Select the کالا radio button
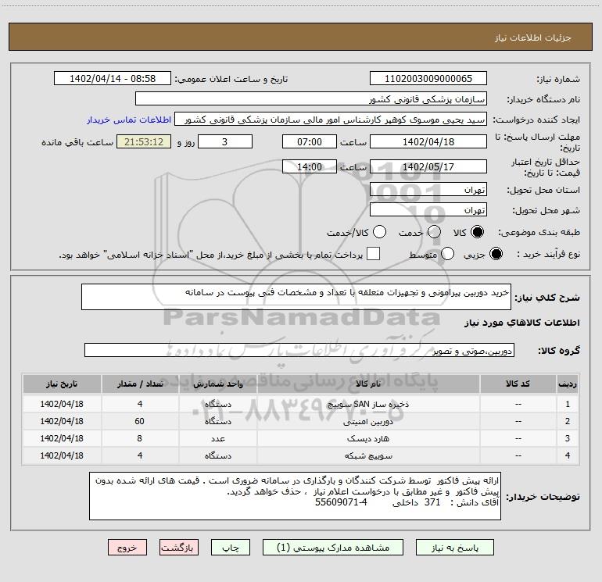Screen dimensions: 602x582 coord(477,232)
